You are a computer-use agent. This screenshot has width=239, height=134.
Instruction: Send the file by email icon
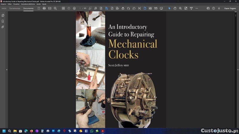click(x=50, y=8)
